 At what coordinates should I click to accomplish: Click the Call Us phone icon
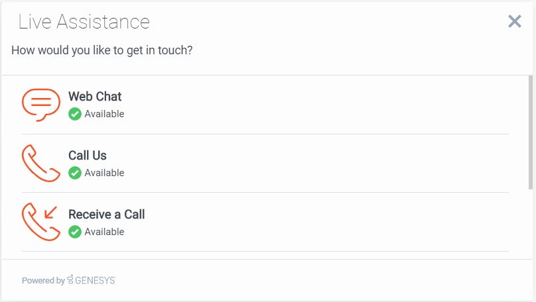click(x=40, y=163)
